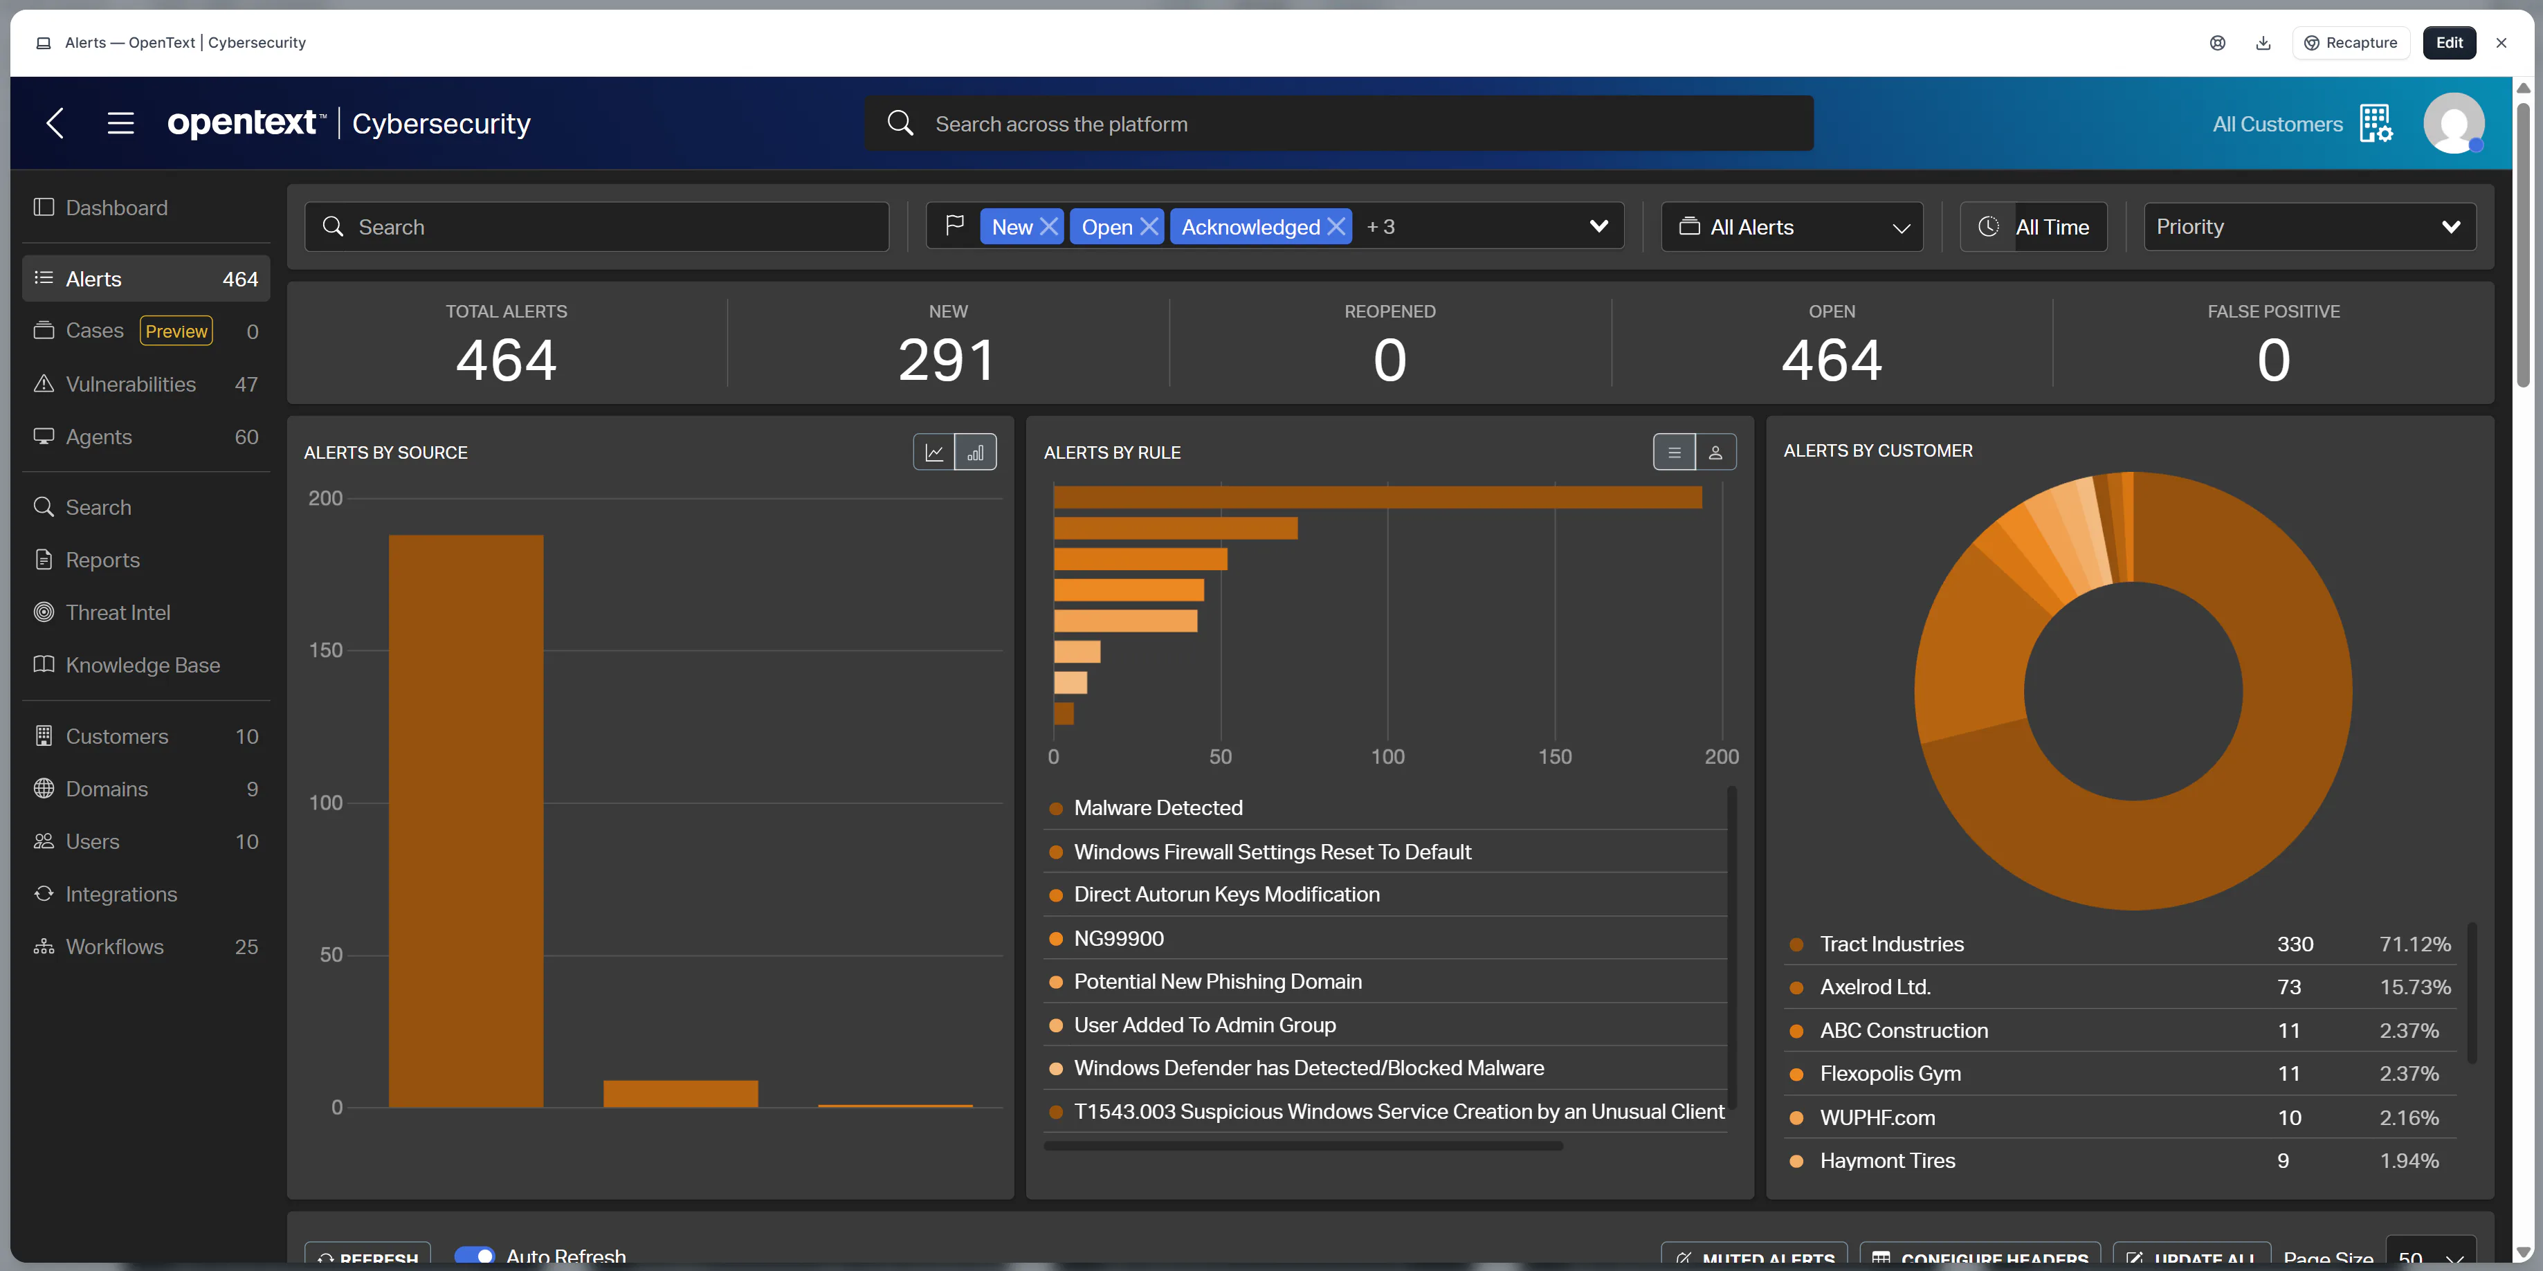Click the Preview badge next to Cases

176,331
